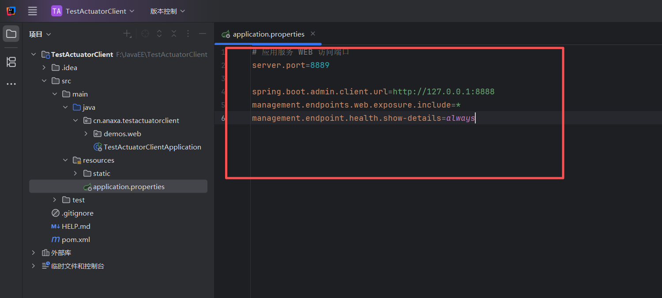Open the main hamburger menu

coord(32,11)
